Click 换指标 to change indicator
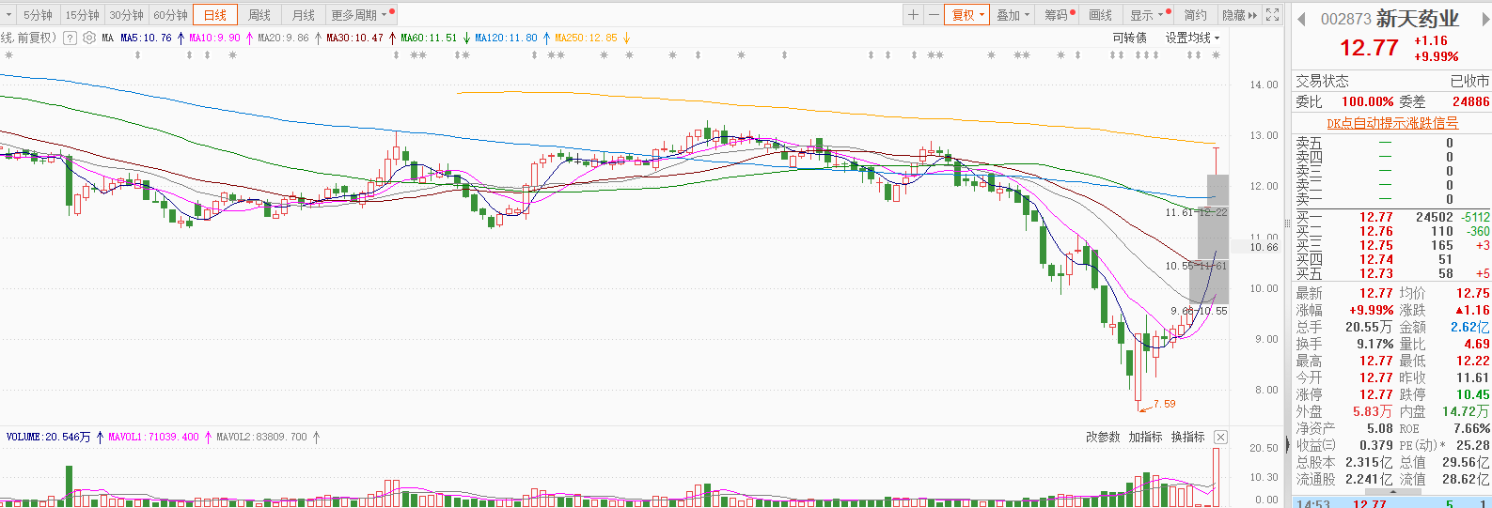 pos(1187,437)
